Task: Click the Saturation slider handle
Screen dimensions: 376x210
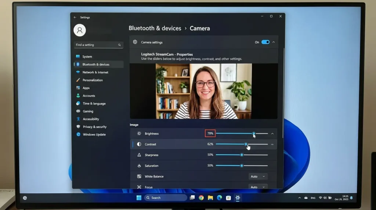Action: pyautogui.click(x=242, y=166)
